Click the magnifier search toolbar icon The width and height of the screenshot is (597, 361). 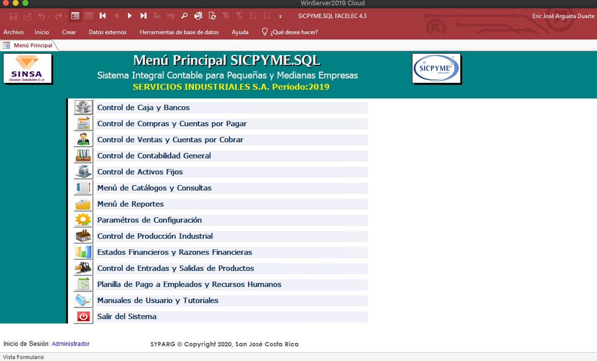(184, 16)
